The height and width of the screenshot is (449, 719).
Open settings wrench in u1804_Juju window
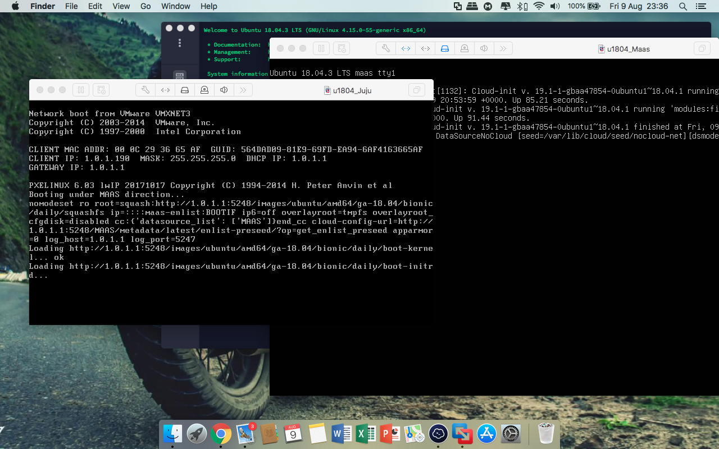145,90
